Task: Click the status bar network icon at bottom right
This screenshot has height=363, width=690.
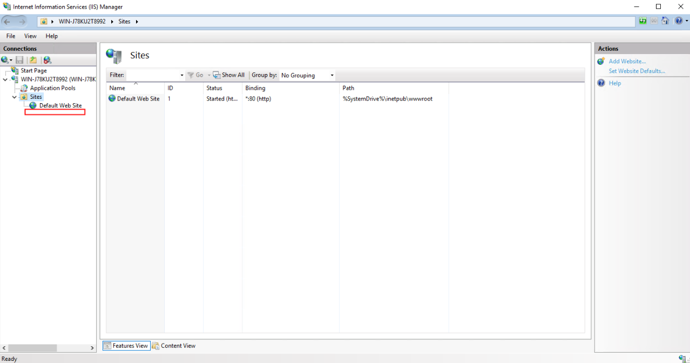Action: pyautogui.click(x=682, y=358)
